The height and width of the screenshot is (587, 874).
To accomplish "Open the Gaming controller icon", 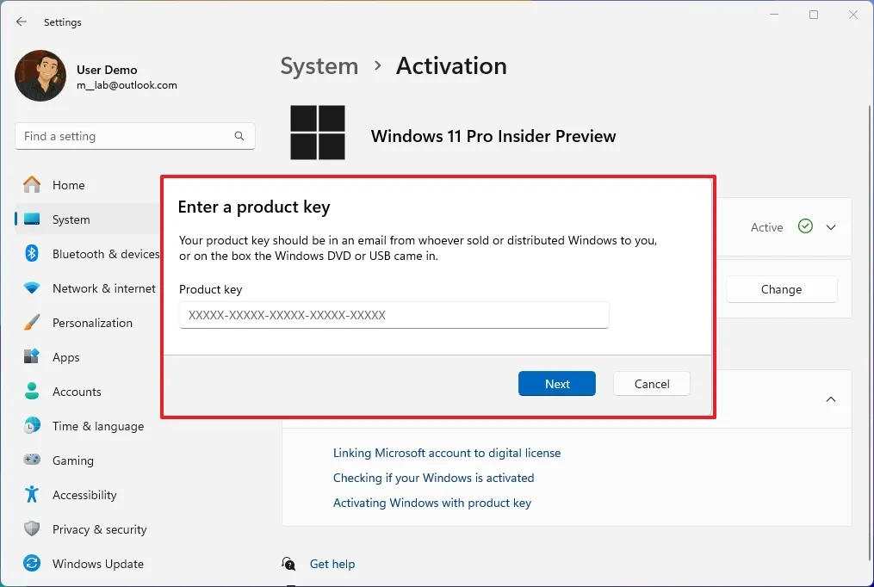I will point(32,460).
